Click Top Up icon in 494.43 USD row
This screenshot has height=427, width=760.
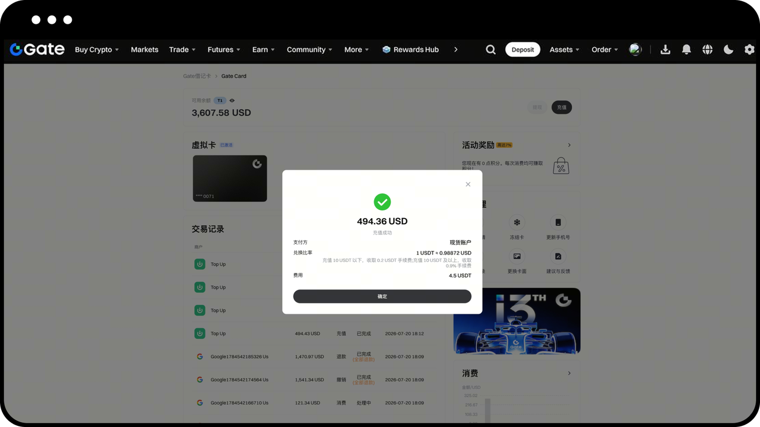pos(200,333)
